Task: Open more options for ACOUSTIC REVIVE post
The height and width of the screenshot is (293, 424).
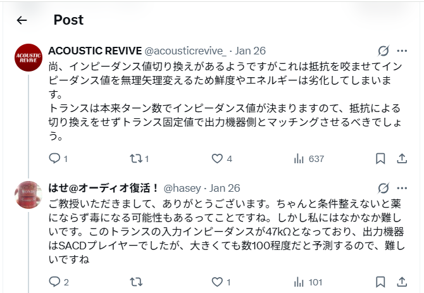Action: pos(402,51)
